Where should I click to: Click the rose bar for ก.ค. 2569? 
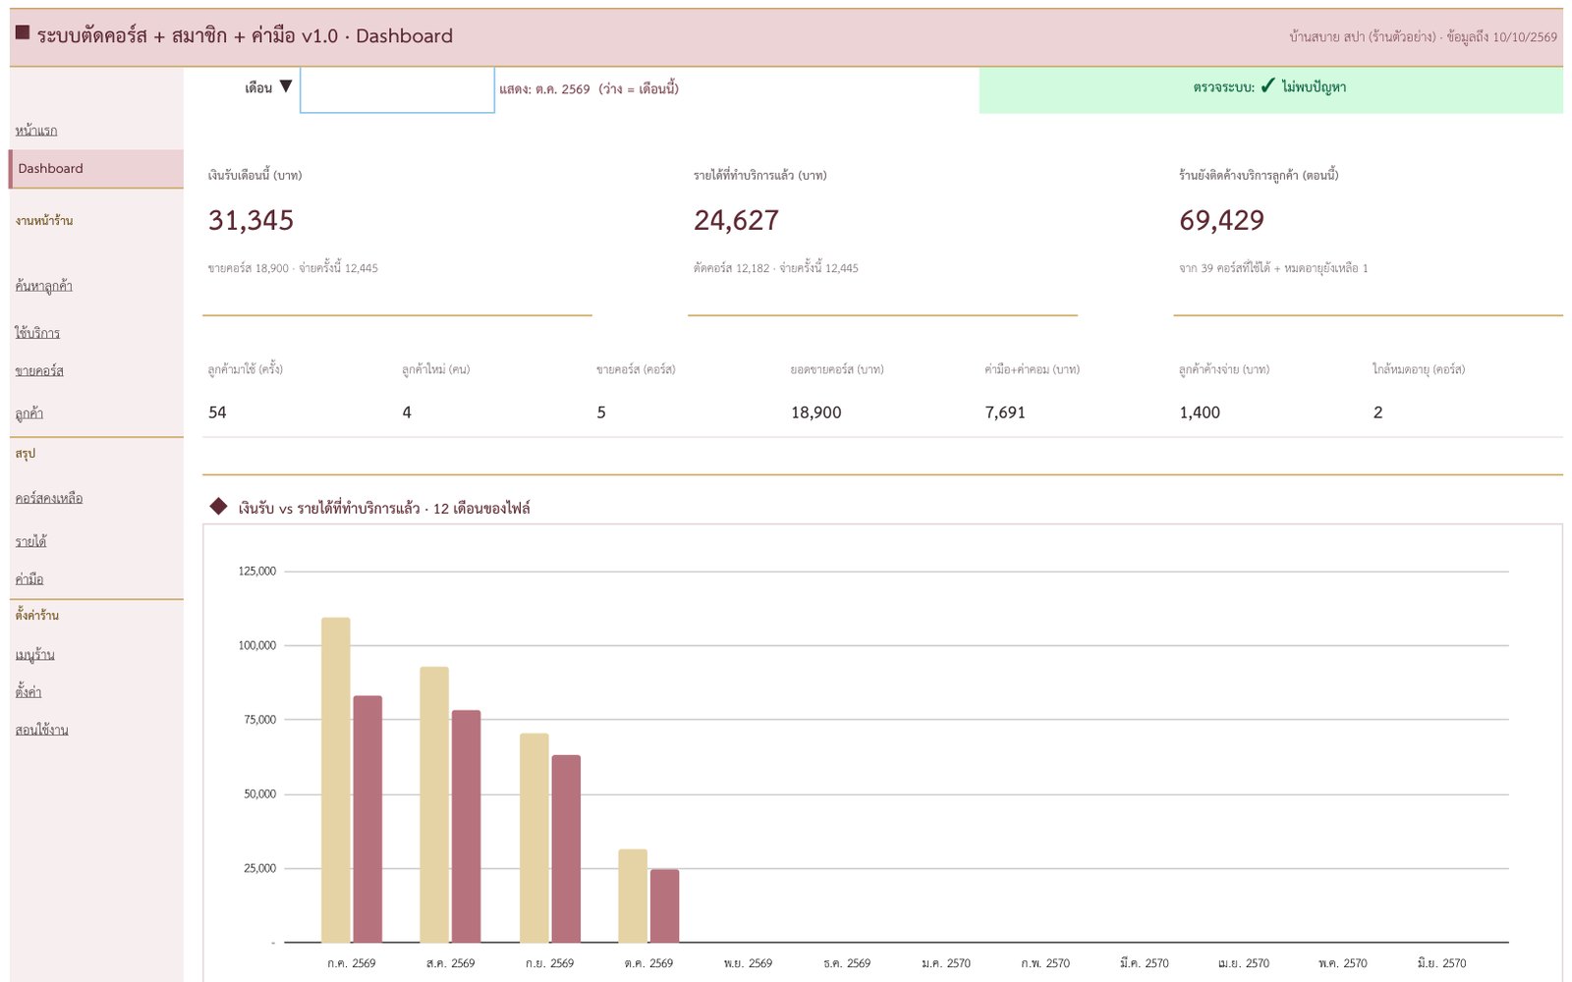click(x=367, y=819)
